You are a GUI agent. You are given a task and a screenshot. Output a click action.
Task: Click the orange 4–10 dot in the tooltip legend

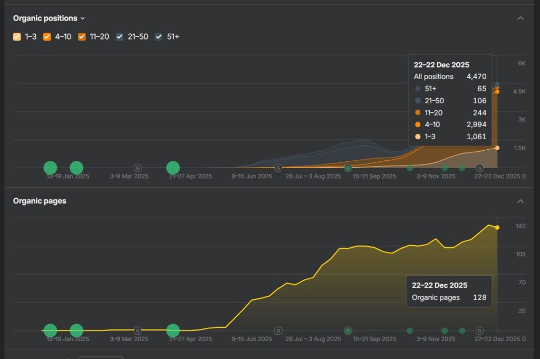[418, 124]
